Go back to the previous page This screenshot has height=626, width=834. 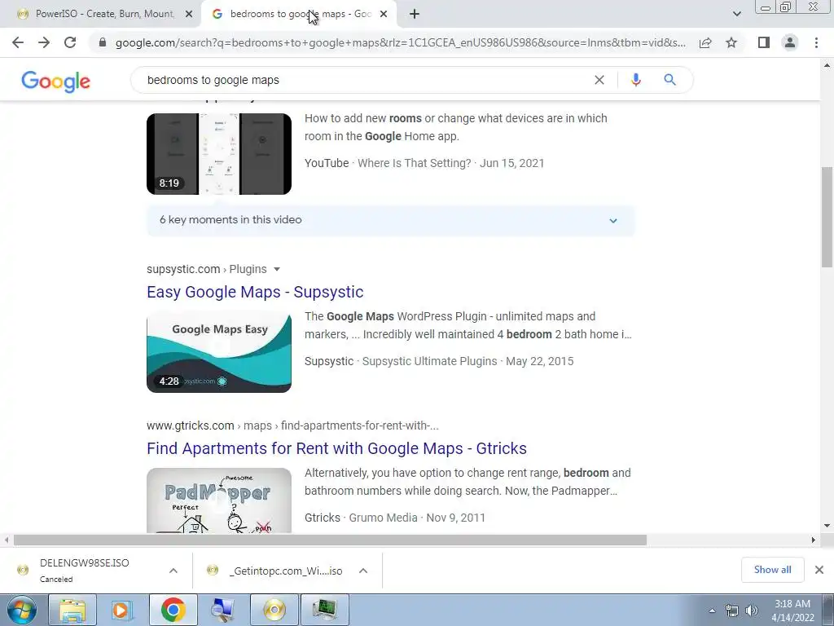click(x=18, y=42)
